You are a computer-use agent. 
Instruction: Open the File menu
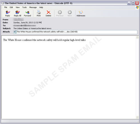click(6, 7)
